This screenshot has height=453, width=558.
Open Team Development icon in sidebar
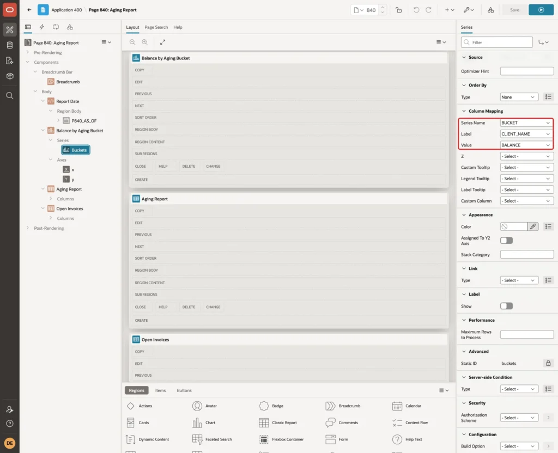(x=10, y=61)
